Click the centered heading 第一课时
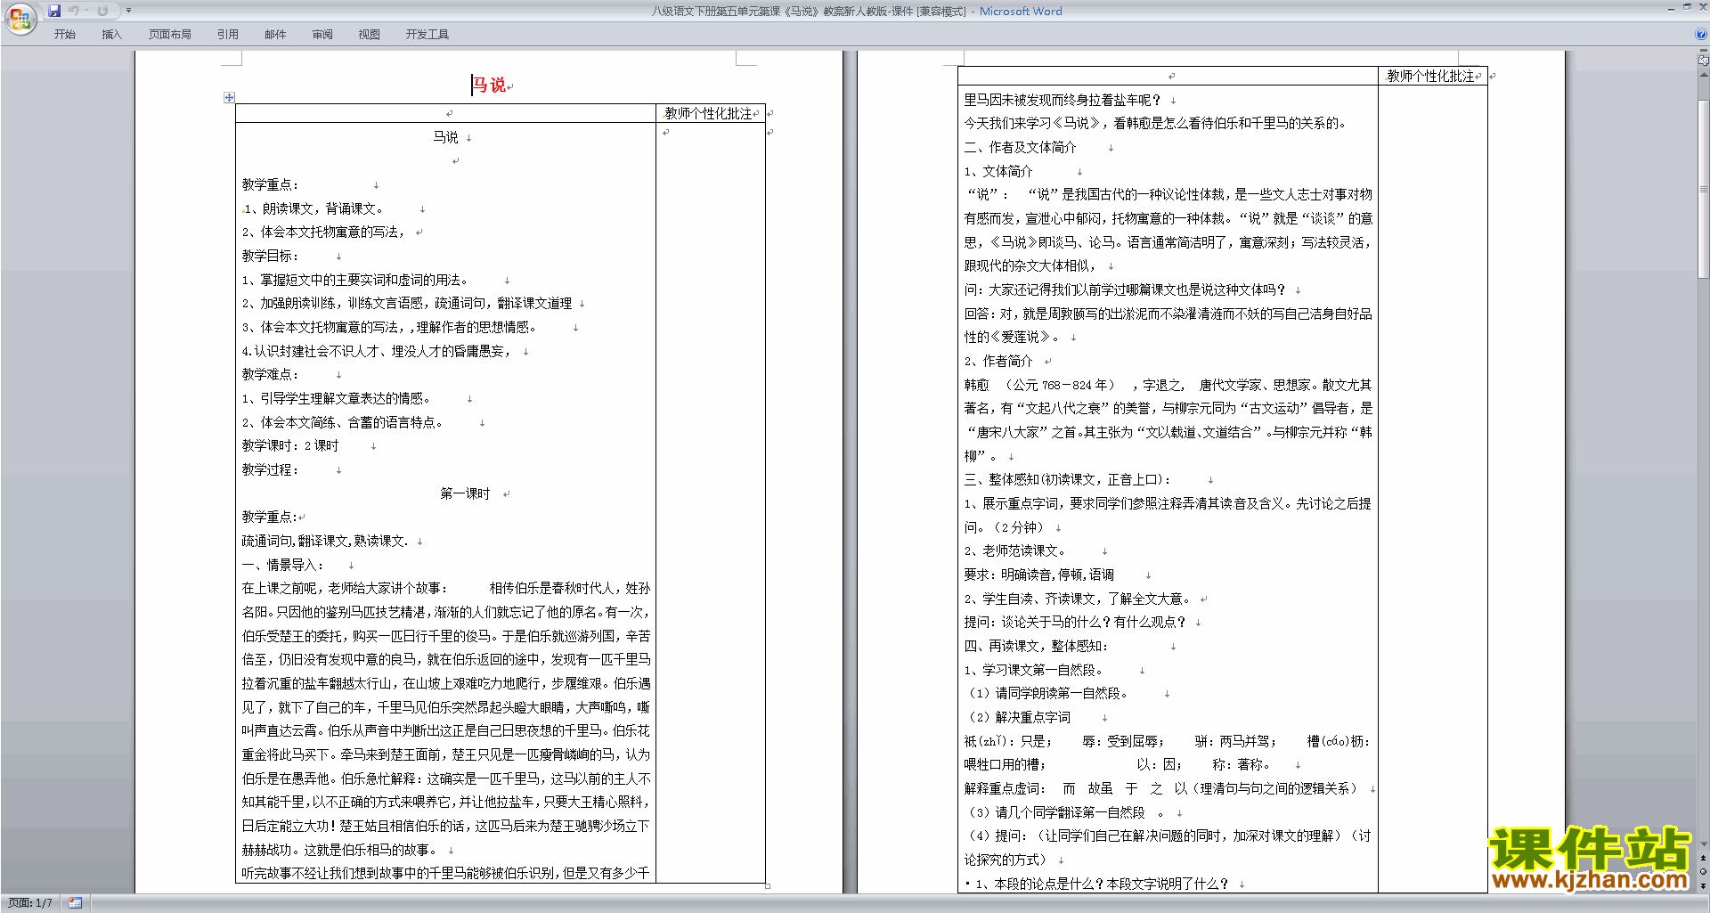Screen dimensions: 1710x913 [x=465, y=494]
